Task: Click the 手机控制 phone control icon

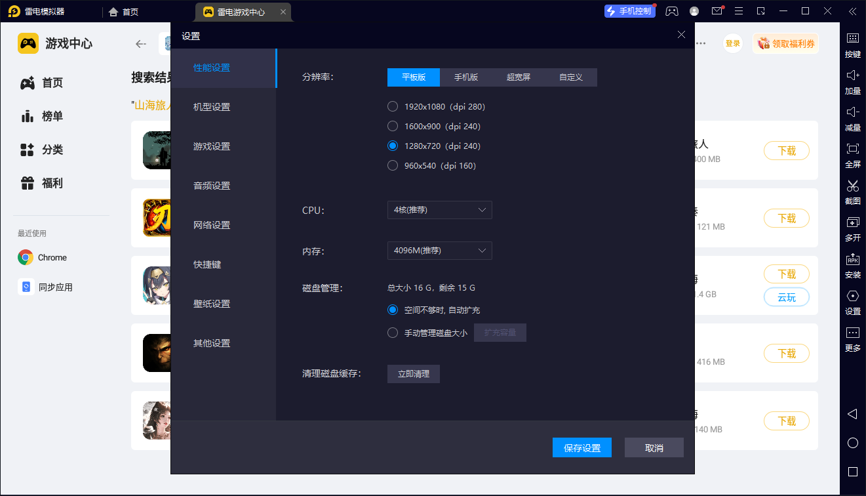Action: (x=629, y=10)
